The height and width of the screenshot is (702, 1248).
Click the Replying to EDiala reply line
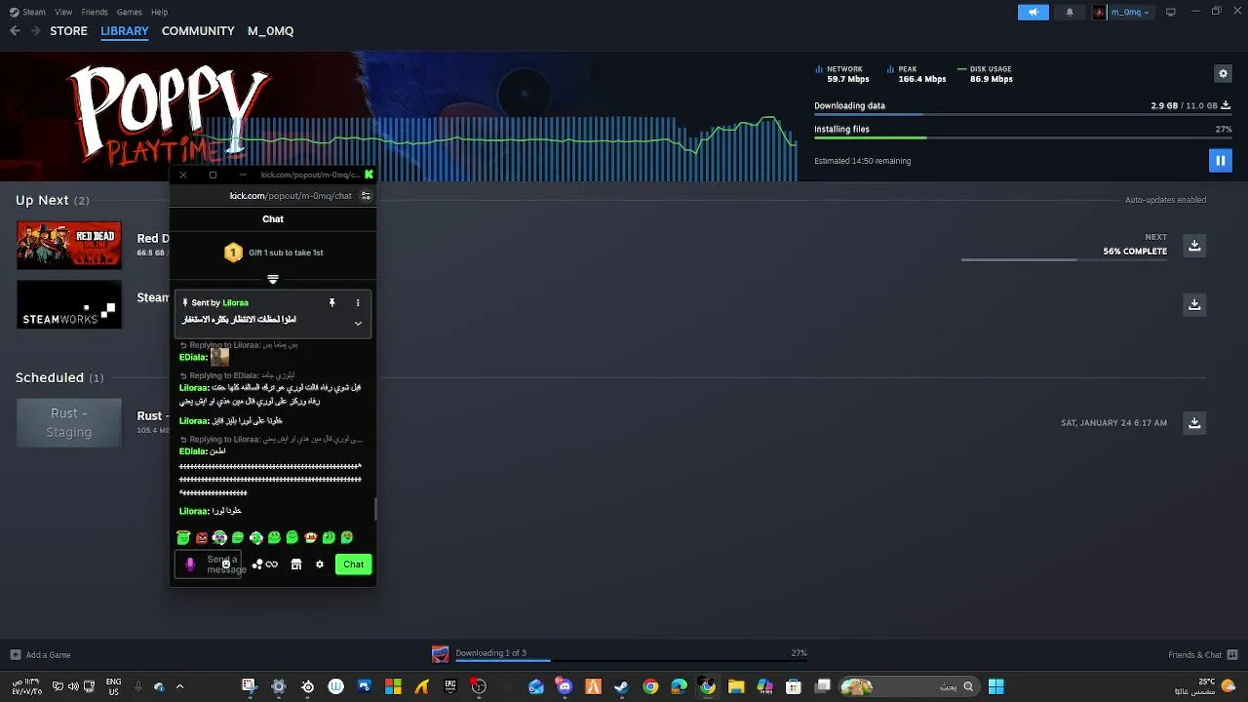[237, 375]
